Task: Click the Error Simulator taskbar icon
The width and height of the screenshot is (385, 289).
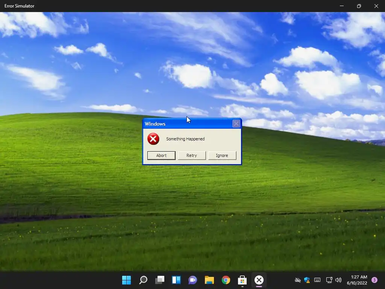Action: 259,280
